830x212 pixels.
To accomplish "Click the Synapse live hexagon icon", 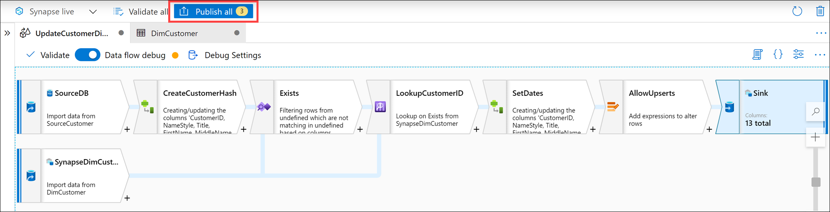I will (x=19, y=11).
